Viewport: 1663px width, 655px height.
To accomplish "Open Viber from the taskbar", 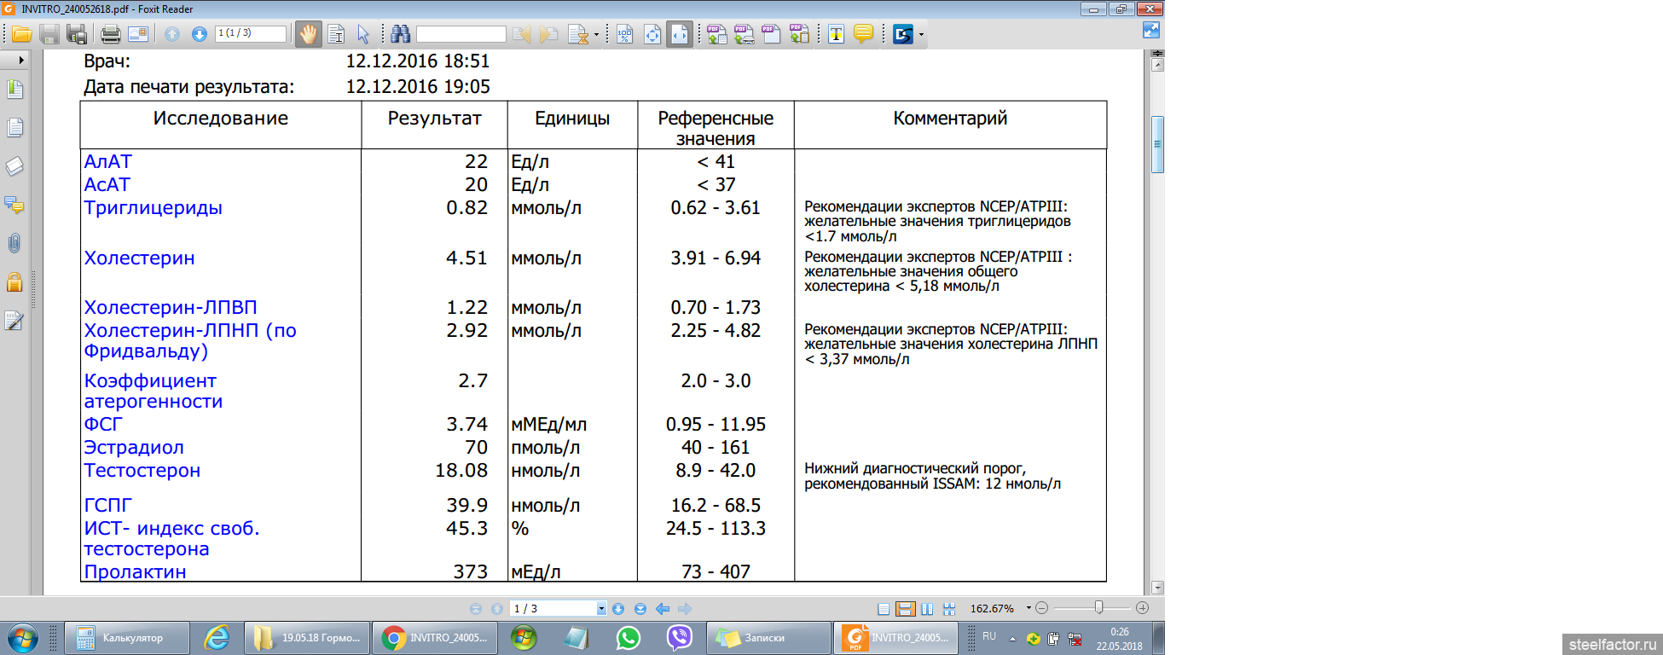I will click(680, 638).
